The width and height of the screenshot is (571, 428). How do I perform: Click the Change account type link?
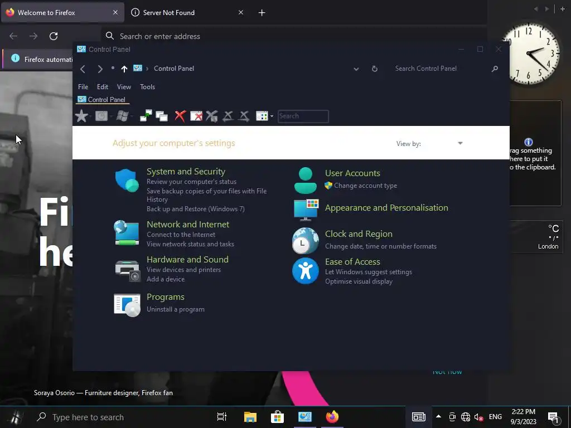pos(366,186)
